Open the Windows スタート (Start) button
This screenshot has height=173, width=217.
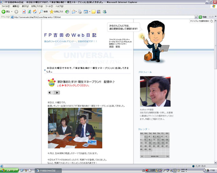click(x=9, y=171)
